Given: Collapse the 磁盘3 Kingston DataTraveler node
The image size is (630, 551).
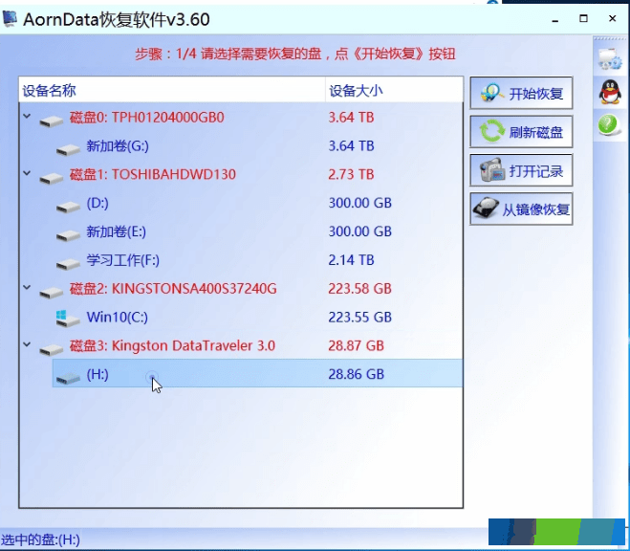Looking at the screenshot, I should pyautogui.click(x=27, y=344).
